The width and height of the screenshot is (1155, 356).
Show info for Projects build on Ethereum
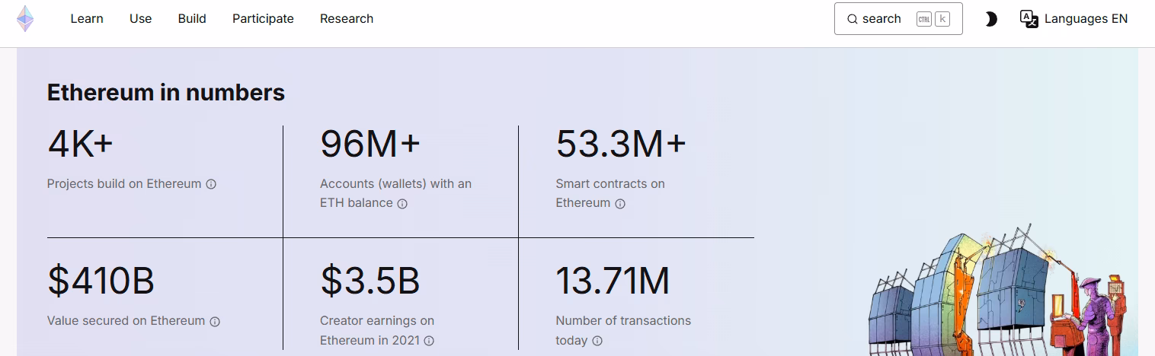pyautogui.click(x=211, y=184)
